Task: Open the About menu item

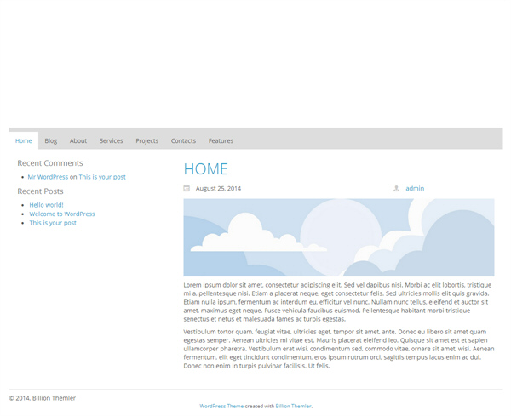Action: 78,140
